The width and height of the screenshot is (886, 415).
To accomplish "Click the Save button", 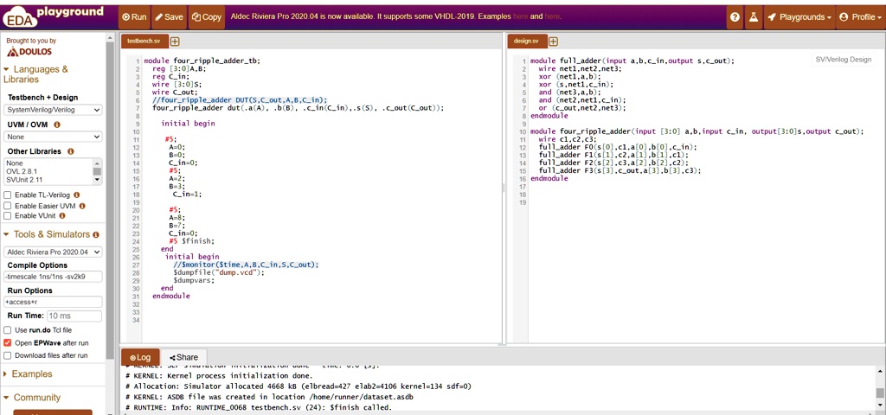I will pos(170,17).
